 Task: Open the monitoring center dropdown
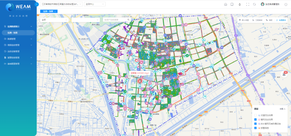(95, 4)
